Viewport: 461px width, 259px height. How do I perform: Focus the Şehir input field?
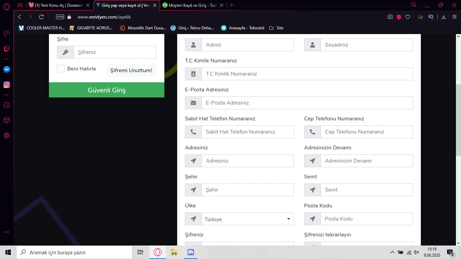[247, 190]
